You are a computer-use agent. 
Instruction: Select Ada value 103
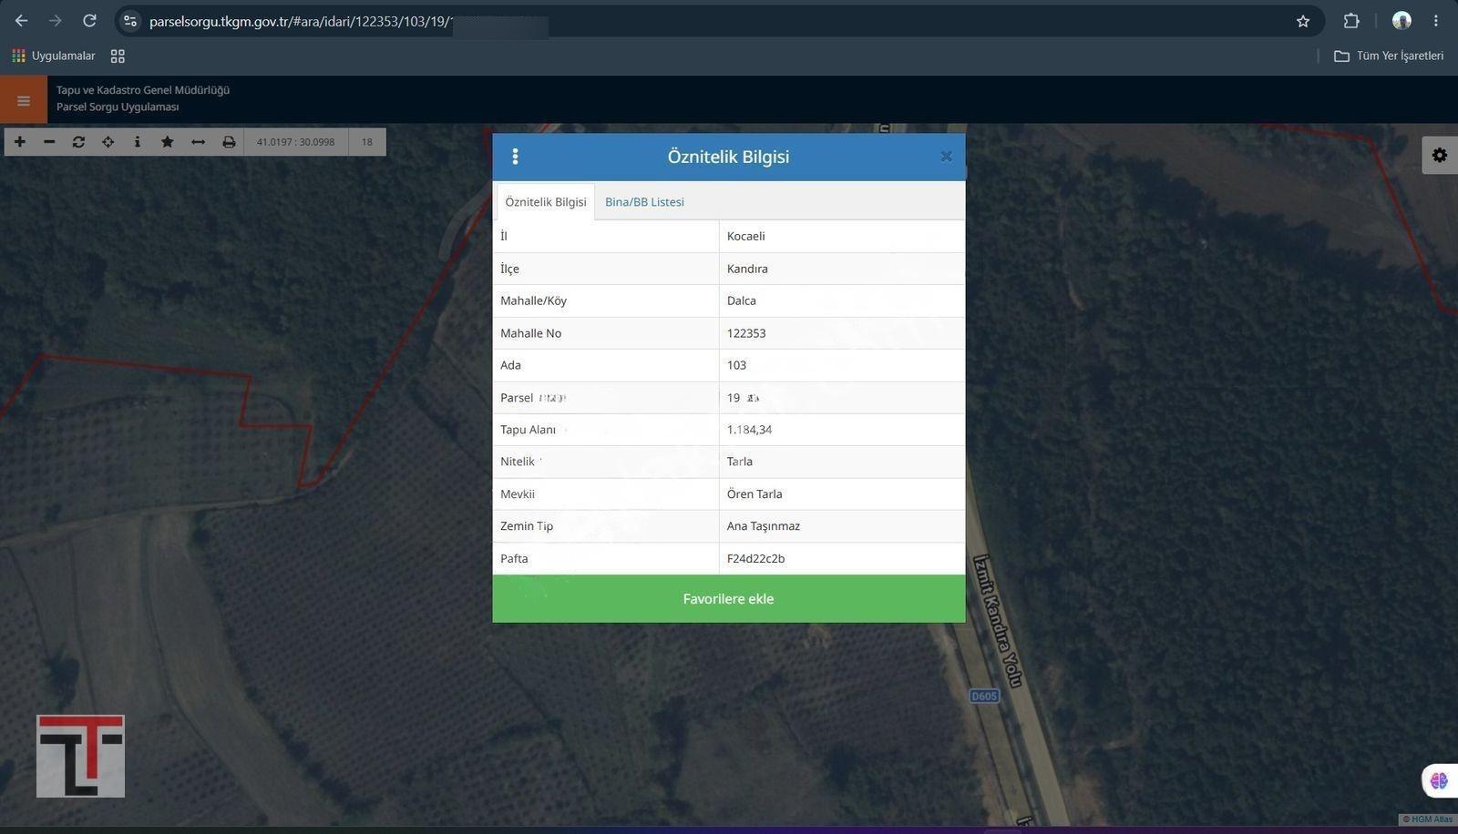coord(842,365)
